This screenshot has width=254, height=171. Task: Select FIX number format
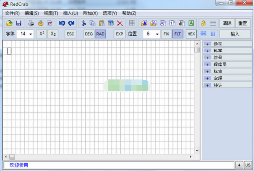(x=166, y=34)
